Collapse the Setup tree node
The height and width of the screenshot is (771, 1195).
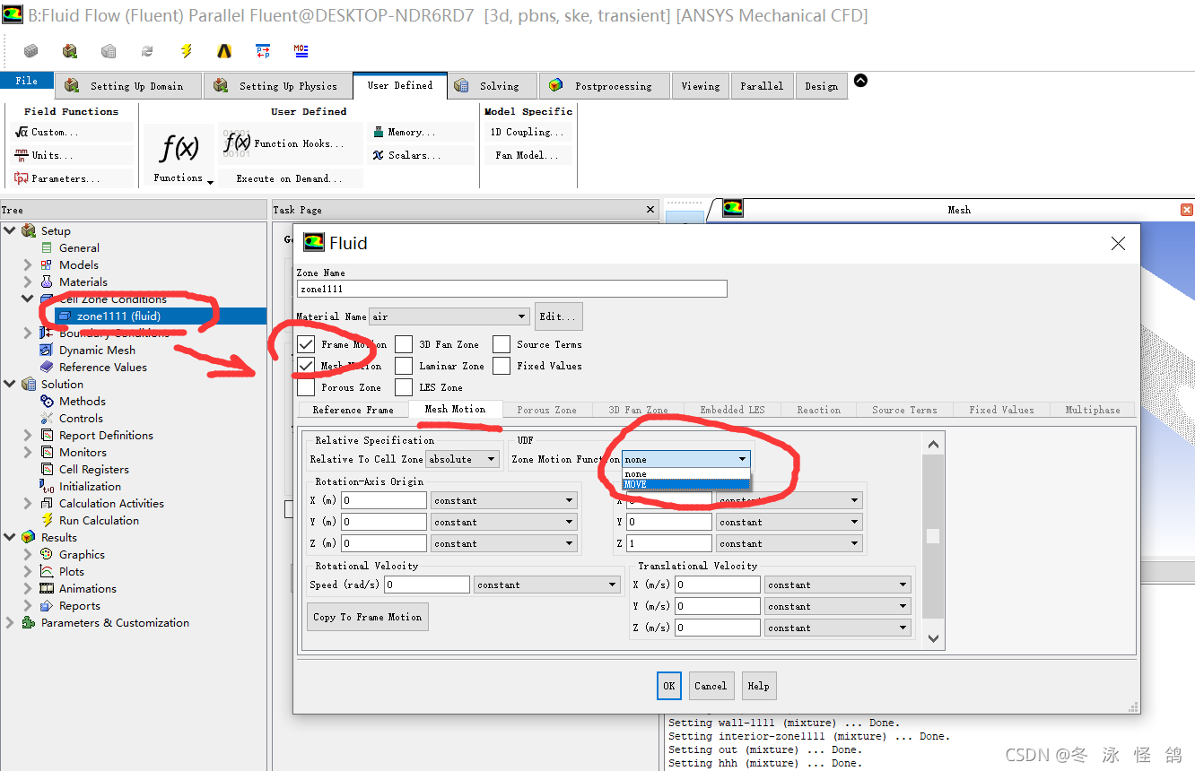(10, 231)
